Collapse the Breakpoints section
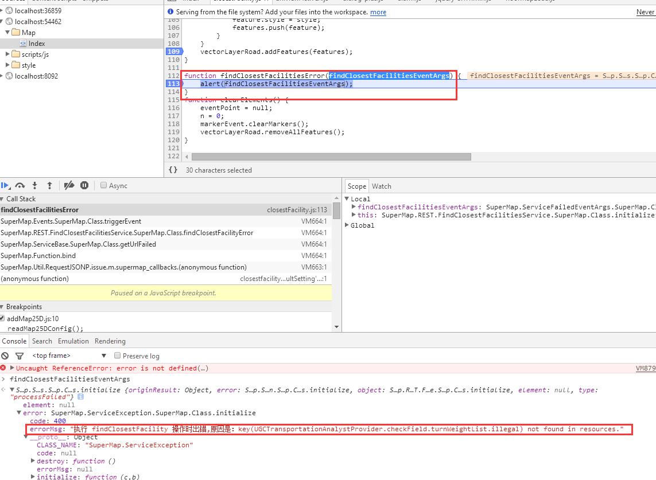Image resolution: width=656 pixels, height=480 pixels. click(2, 307)
